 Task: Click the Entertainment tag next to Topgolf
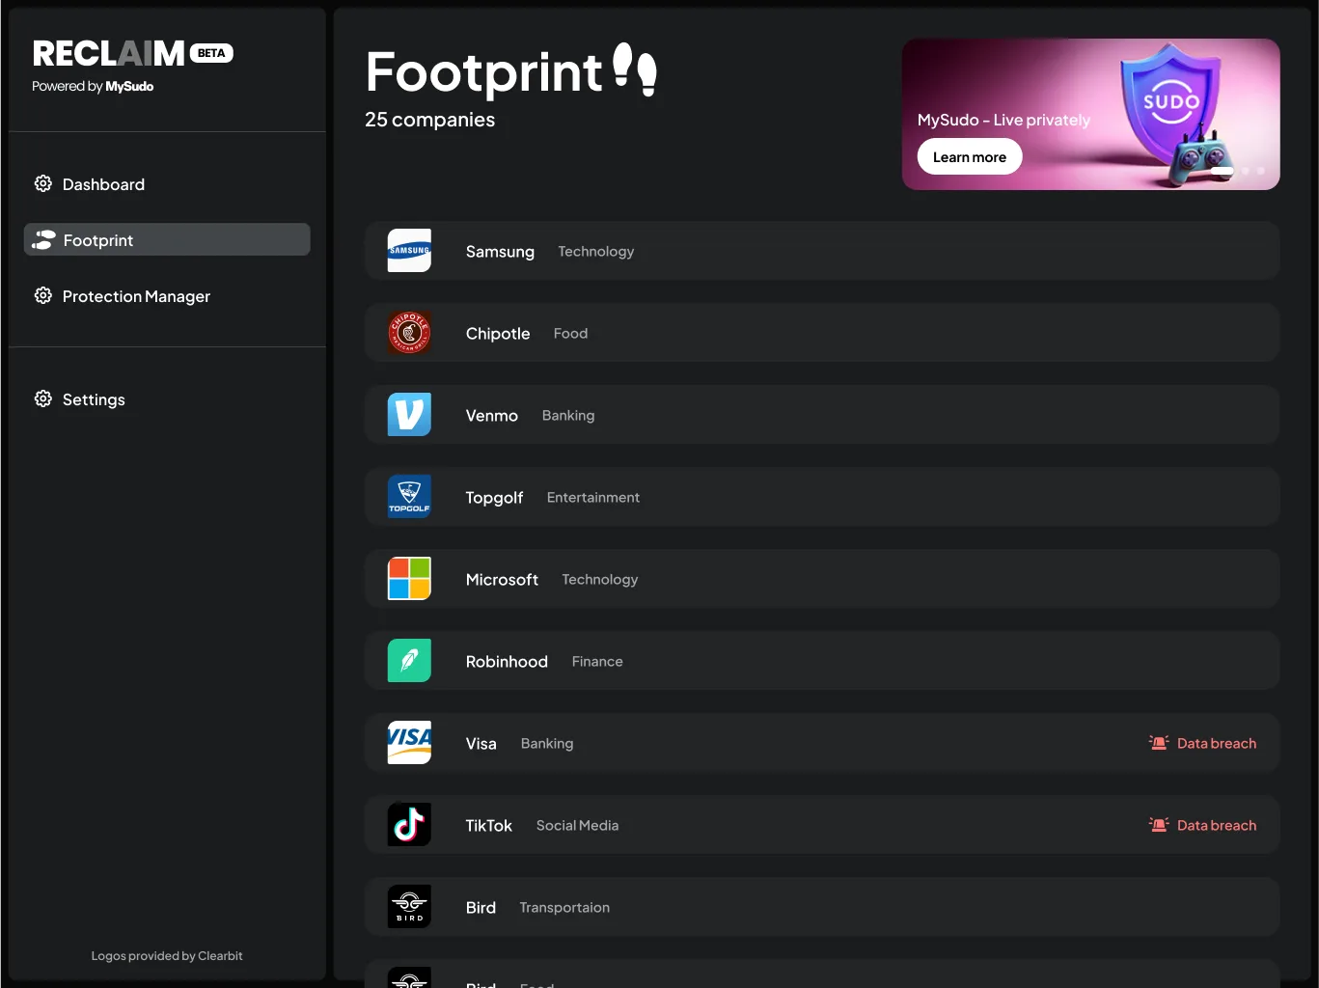point(593,498)
